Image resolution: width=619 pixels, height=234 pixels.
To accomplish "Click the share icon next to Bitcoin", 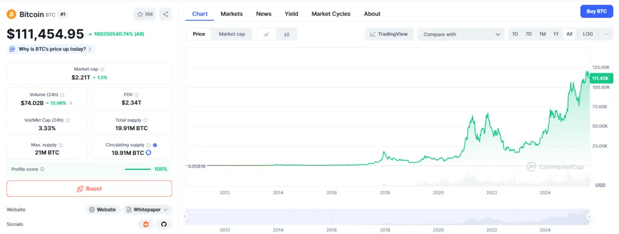I will (x=165, y=14).
